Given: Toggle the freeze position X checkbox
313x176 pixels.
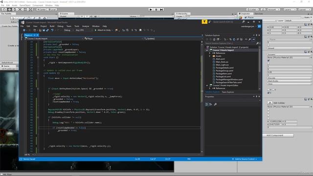Looking at the screenshot, I should pos(268,90).
